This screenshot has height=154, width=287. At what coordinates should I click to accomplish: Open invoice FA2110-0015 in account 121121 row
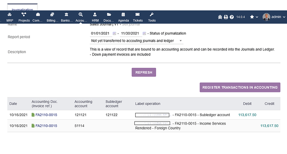pyautogui.click(x=46, y=115)
